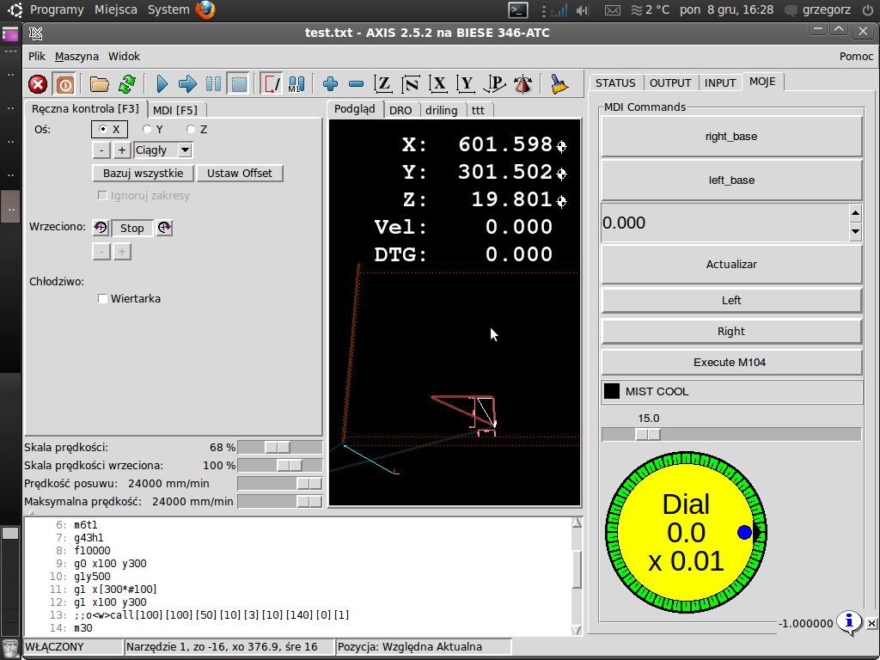Open the ttt tab
Screen dimensions: 880x660
tap(478, 110)
